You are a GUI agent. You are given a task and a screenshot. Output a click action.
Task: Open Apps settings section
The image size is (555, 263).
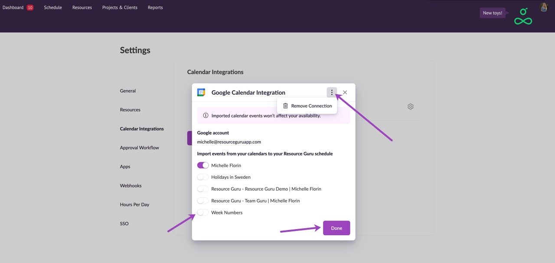(x=125, y=167)
